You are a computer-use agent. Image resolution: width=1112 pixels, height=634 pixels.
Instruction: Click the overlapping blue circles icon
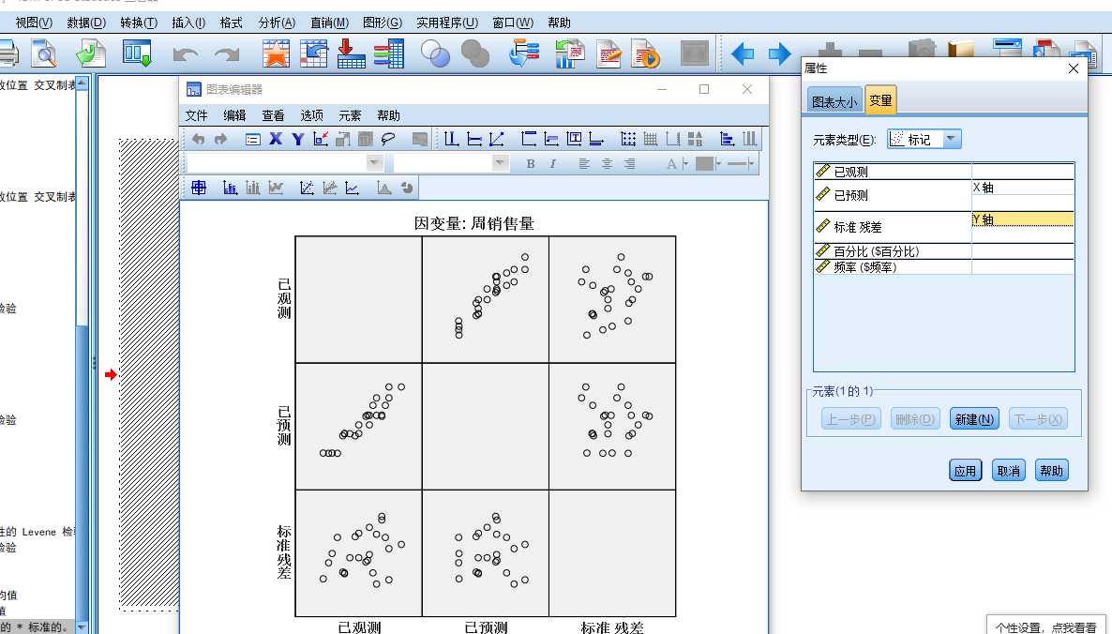(435, 53)
